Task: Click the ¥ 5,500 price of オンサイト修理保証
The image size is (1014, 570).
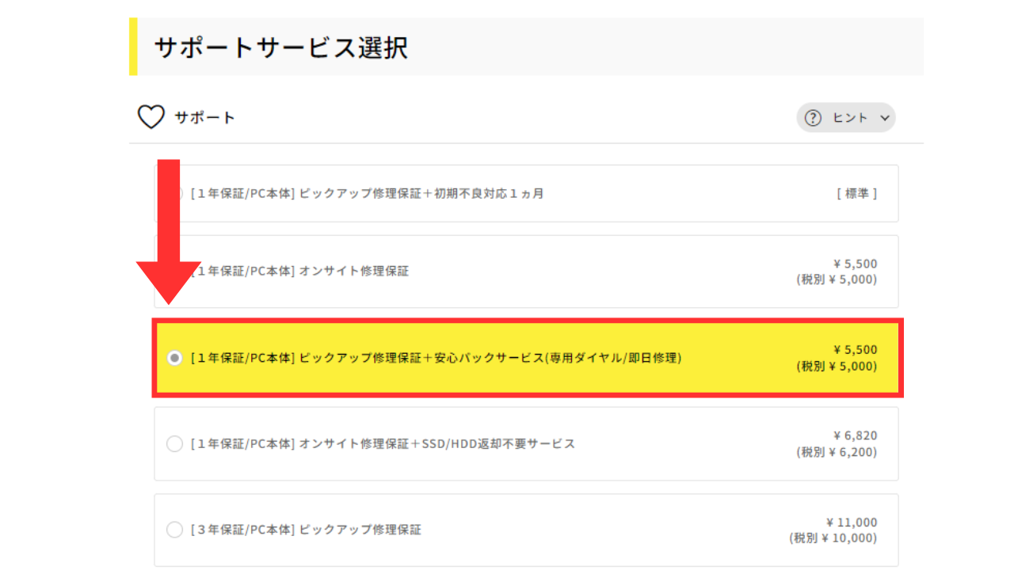Action: coord(856,264)
